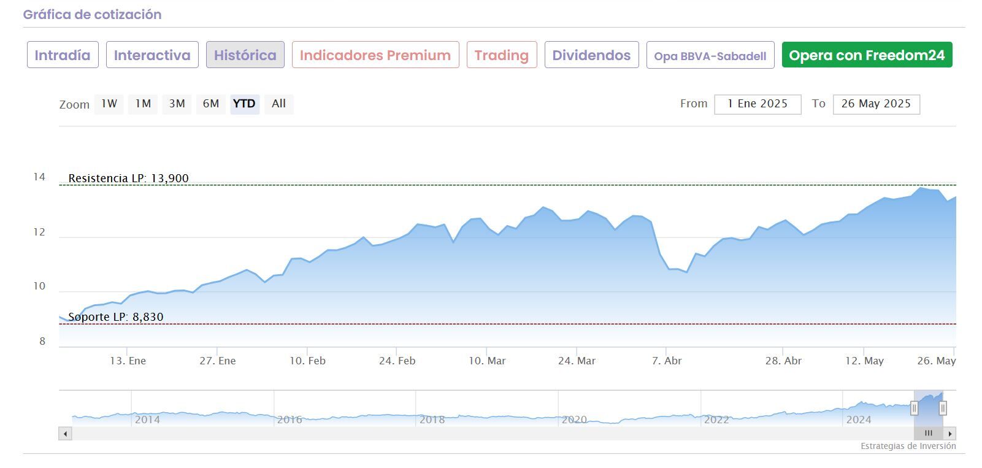Go to the Trading tab
982x468 pixels.
point(502,55)
